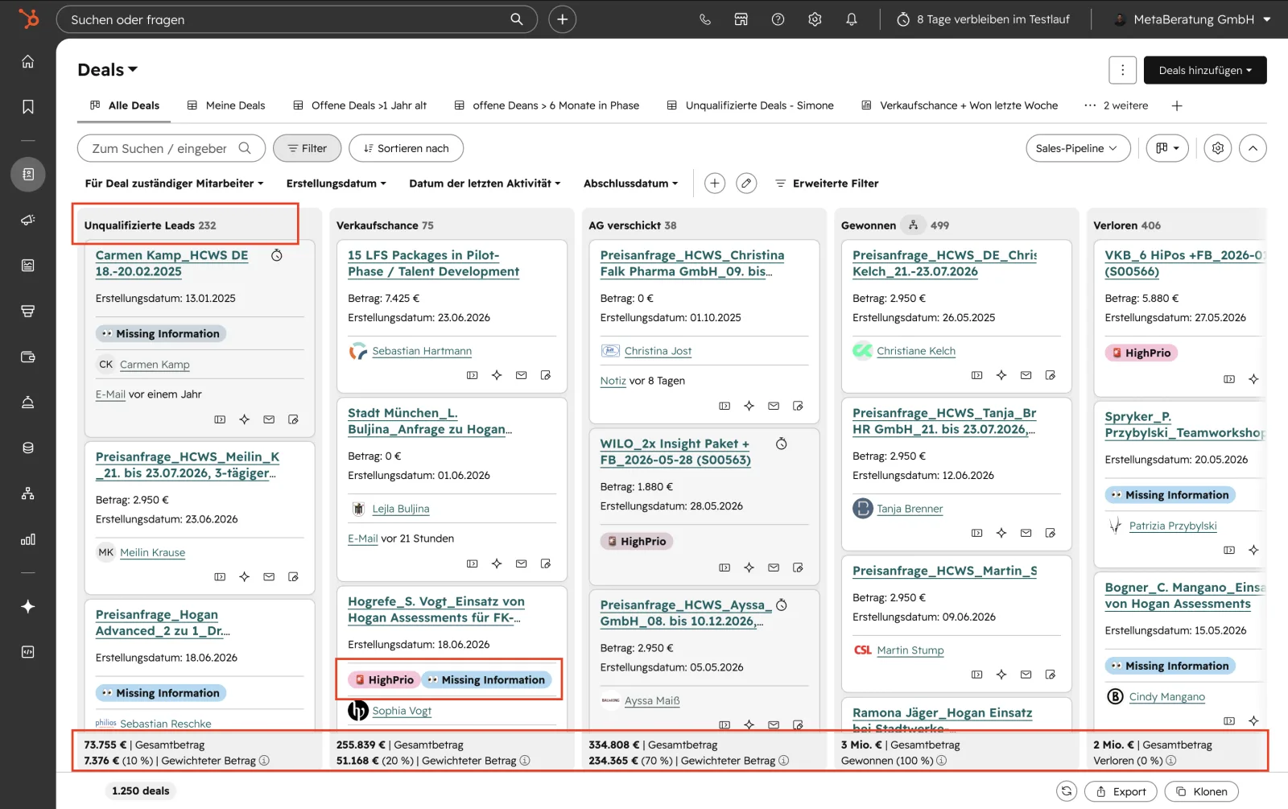
Task: Open the Sales-Pipeline dropdown
Action: click(x=1078, y=148)
